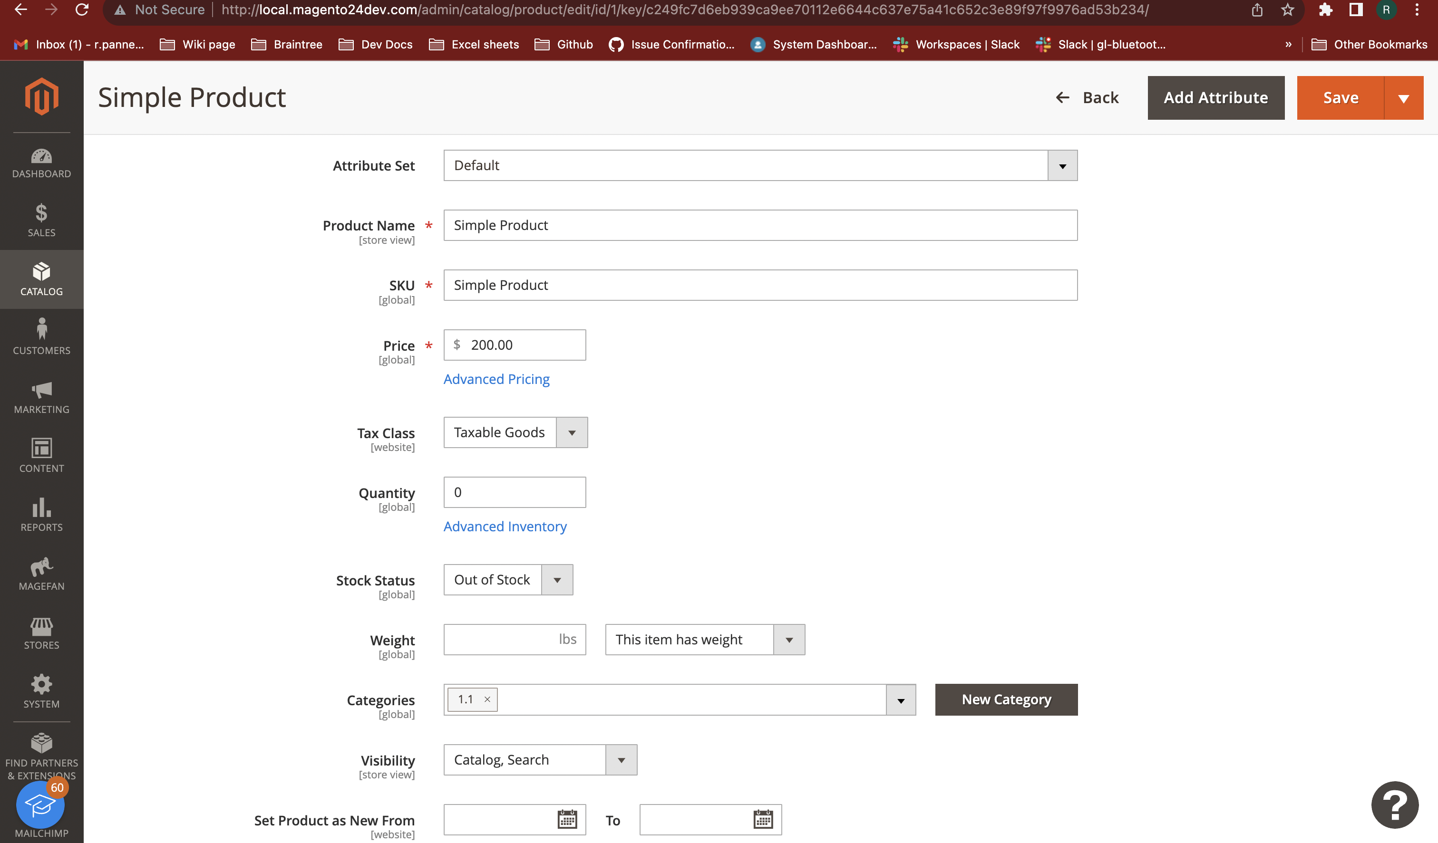Open the help question mark icon
The image size is (1438, 843).
tap(1395, 805)
